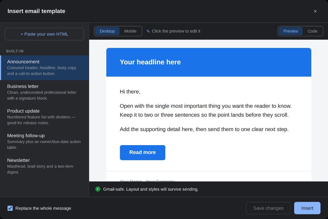Image resolution: width=328 pixels, height=219 pixels.
Task: Select the Code tab
Action: [312, 31]
